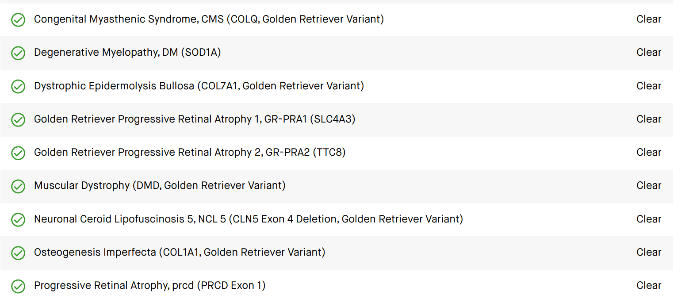Click the green check beside Osteogenesis Imperfecta
This screenshot has height=299, width=689.
(x=18, y=253)
